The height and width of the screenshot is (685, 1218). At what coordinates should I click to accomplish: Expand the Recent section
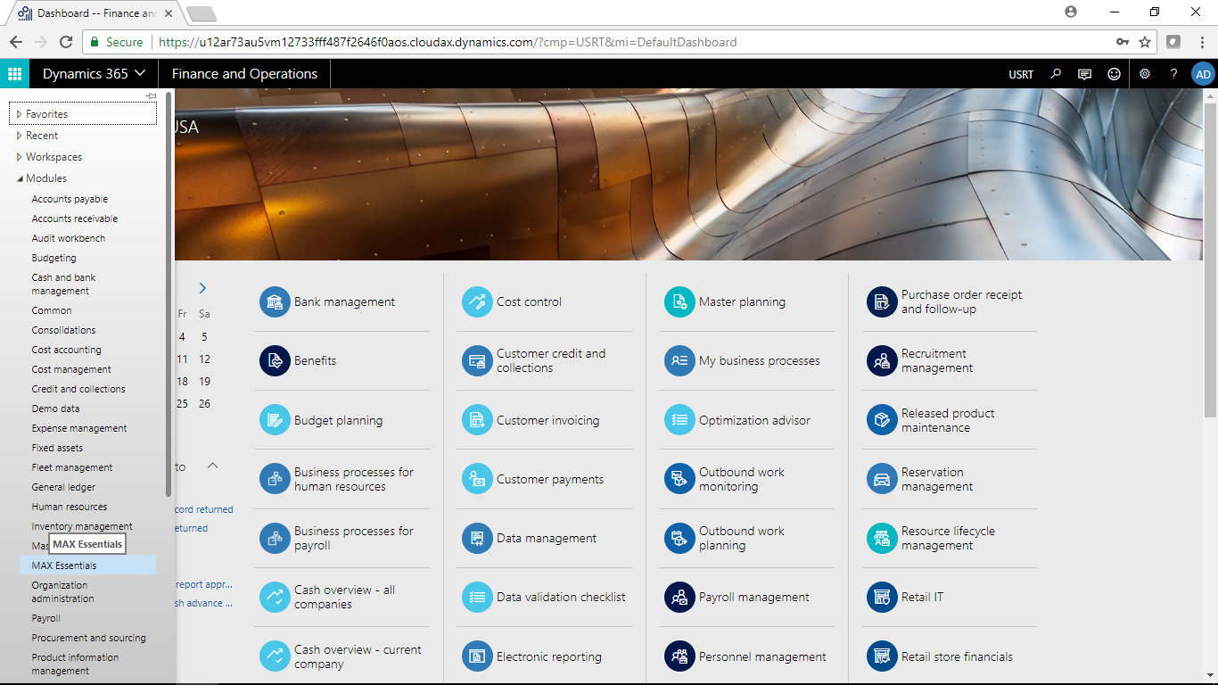[19, 136]
